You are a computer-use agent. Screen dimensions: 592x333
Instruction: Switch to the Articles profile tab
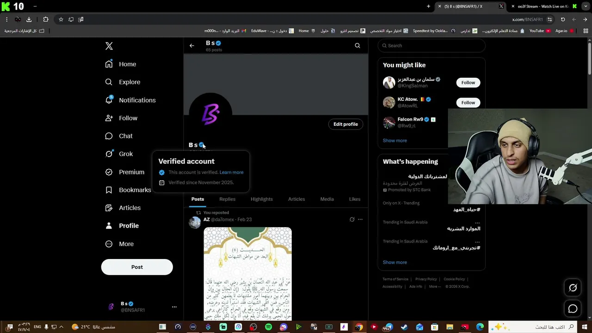296,199
